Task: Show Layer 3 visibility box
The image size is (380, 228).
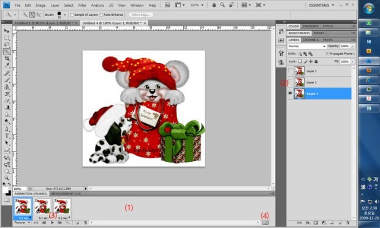Action: 290,71
